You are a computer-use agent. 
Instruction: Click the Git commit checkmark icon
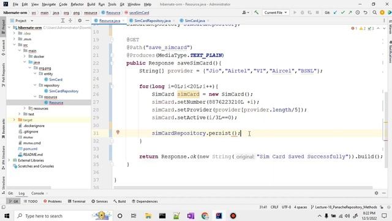343,12
